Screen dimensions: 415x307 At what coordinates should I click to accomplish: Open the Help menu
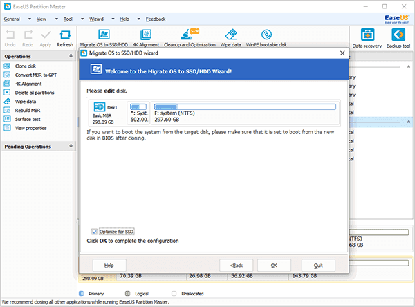124,19
